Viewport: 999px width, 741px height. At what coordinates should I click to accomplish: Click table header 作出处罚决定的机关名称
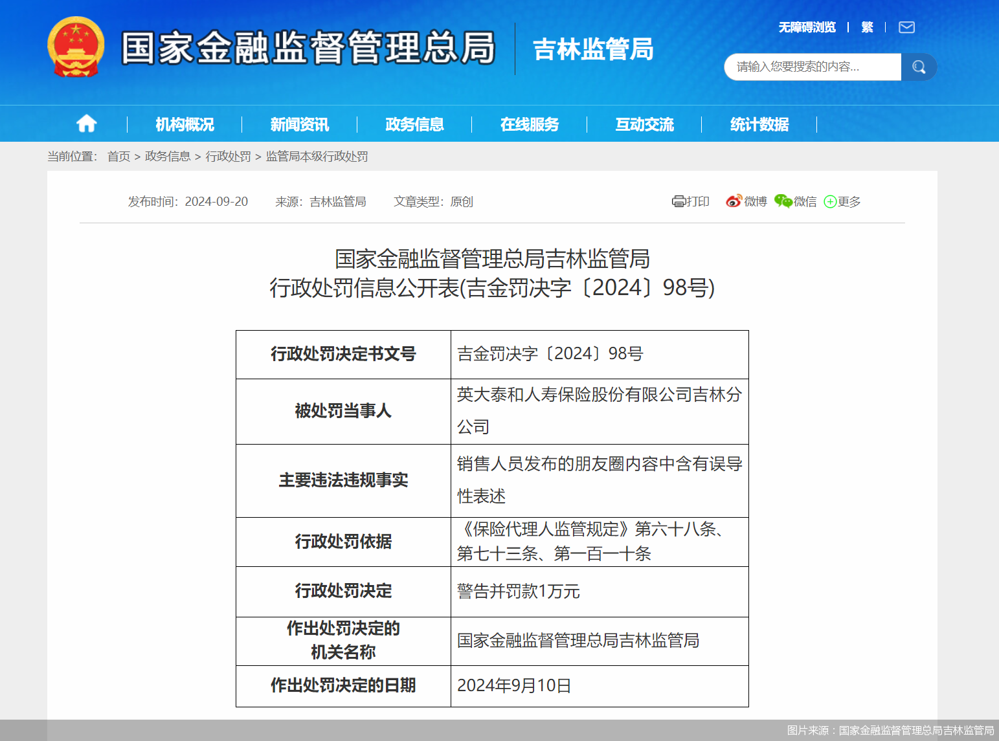(343, 641)
